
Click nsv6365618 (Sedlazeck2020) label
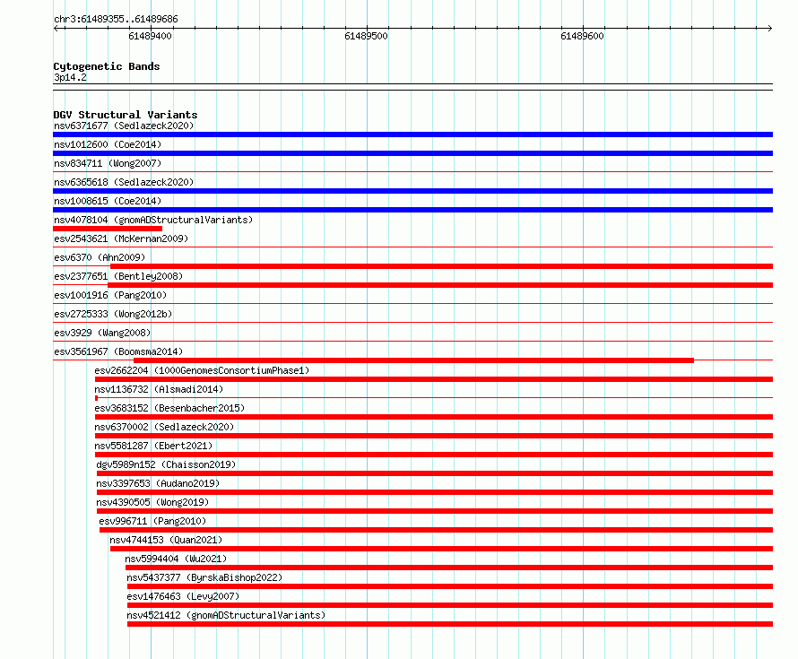(124, 182)
